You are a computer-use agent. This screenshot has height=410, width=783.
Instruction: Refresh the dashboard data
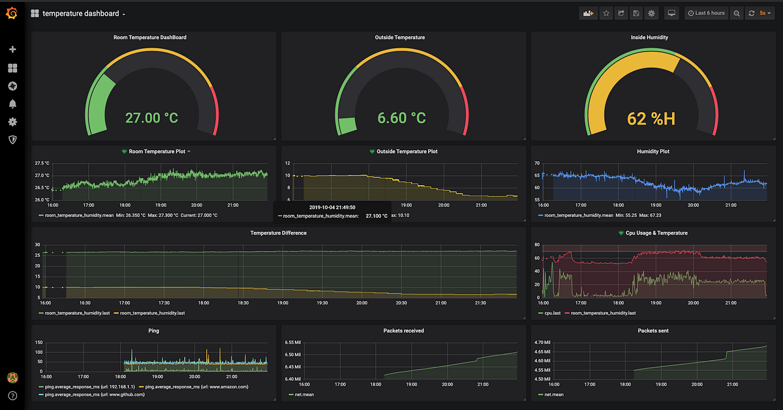tap(752, 13)
